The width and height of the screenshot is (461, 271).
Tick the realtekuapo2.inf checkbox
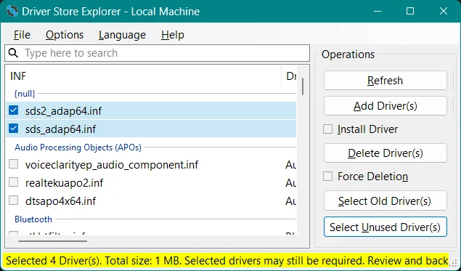tap(14, 182)
